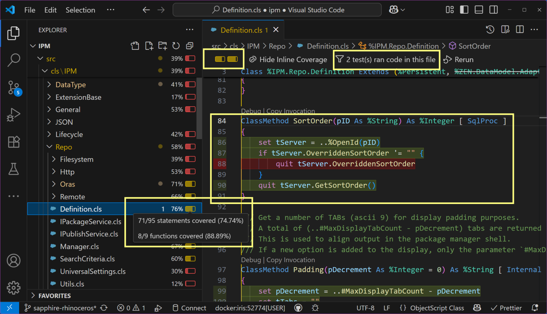Collapse all folders in Explorer

(190, 46)
